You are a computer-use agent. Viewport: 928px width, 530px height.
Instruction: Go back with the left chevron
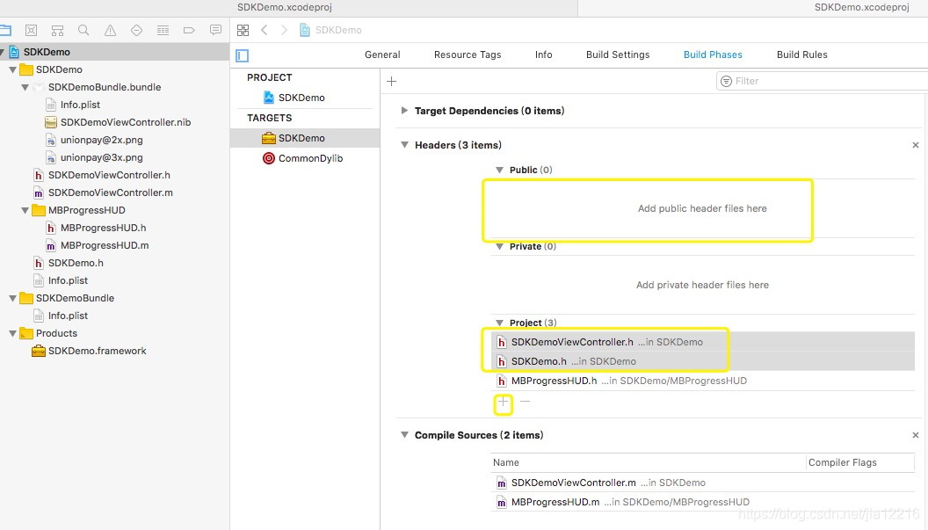tap(265, 30)
